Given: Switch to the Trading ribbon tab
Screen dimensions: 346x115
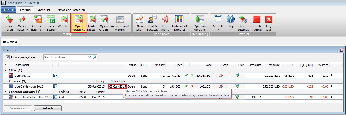Looking at the screenshot, I should pyautogui.click(x=26, y=10).
